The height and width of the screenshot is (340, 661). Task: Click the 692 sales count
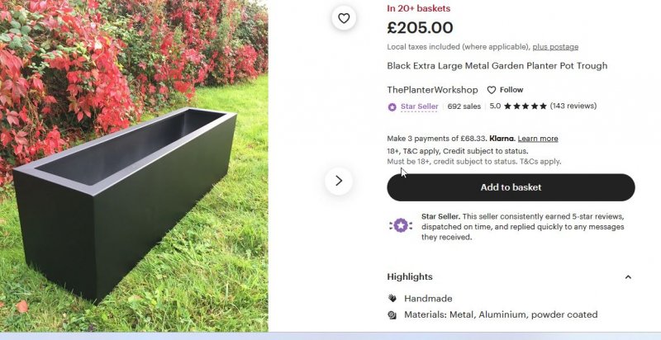tap(464, 106)
